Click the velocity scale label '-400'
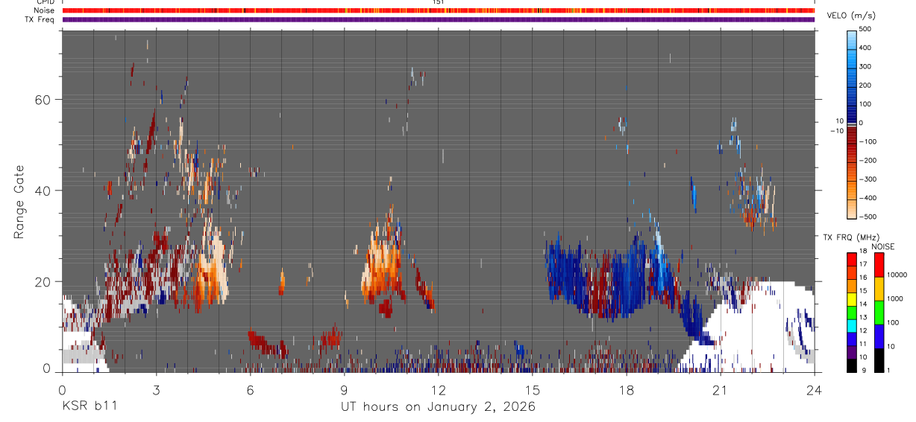The width and height of the screenshot is (916, 422). 868,198
